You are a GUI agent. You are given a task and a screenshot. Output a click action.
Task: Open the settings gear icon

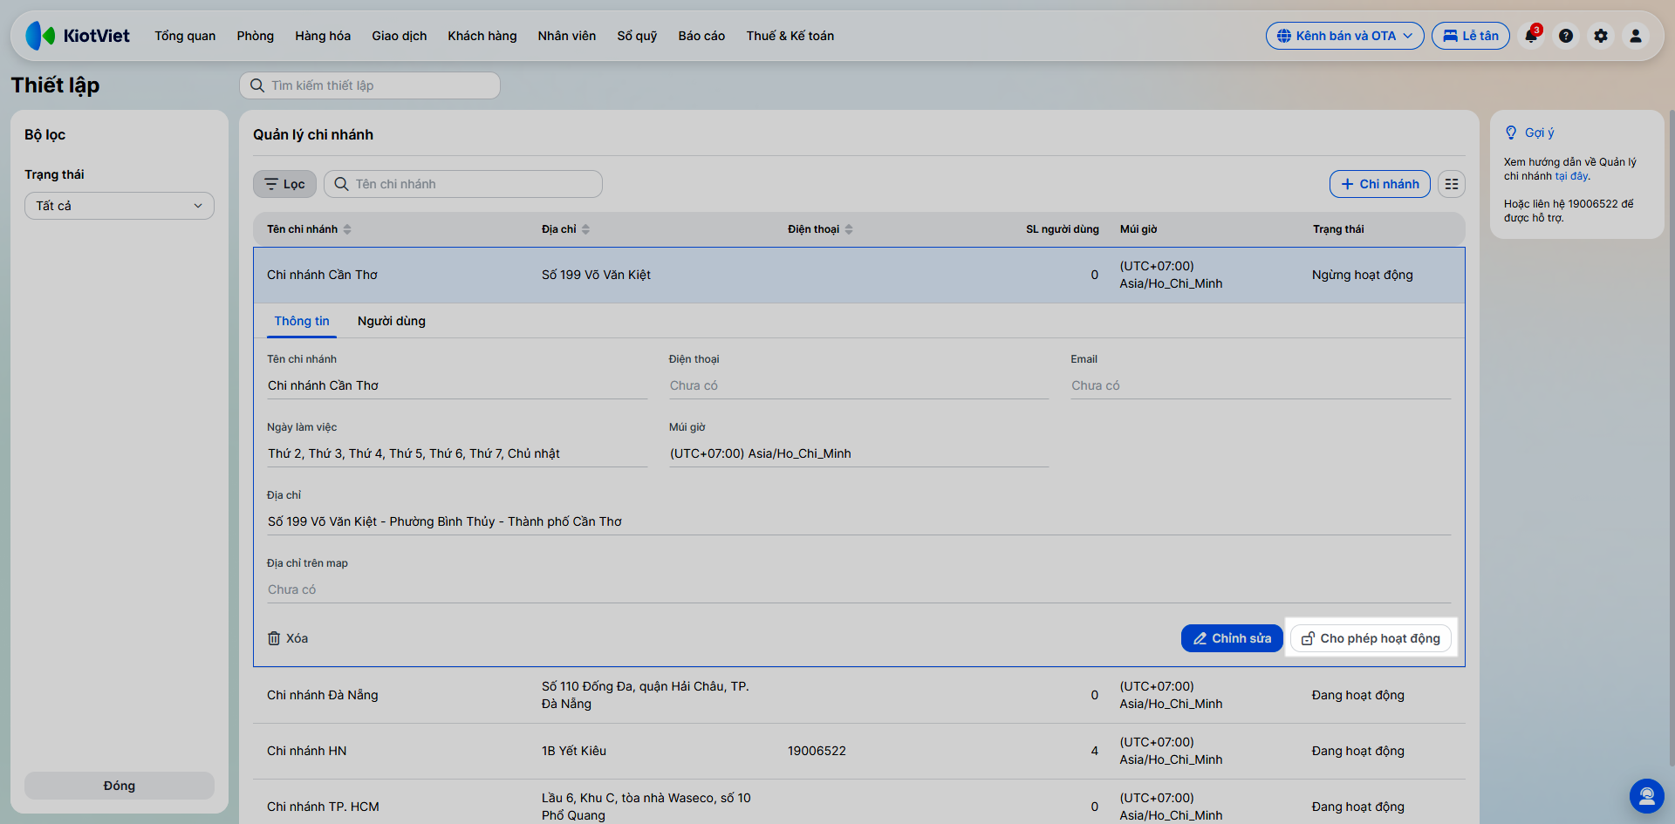coord(1601,36)
